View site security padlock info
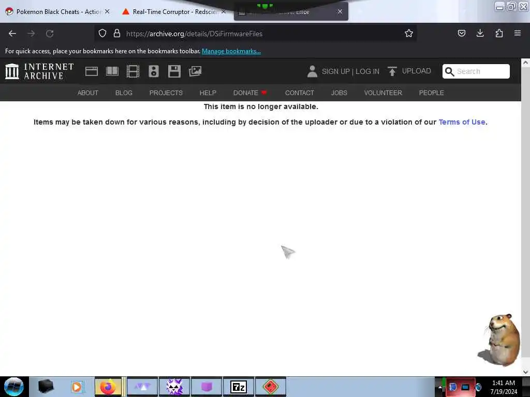This screenshot has height=397, width=530. click(117, 34)
